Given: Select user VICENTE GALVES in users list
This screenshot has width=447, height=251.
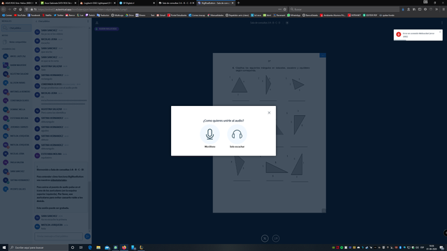Looking at the screenshot, I should coord(16,189).
